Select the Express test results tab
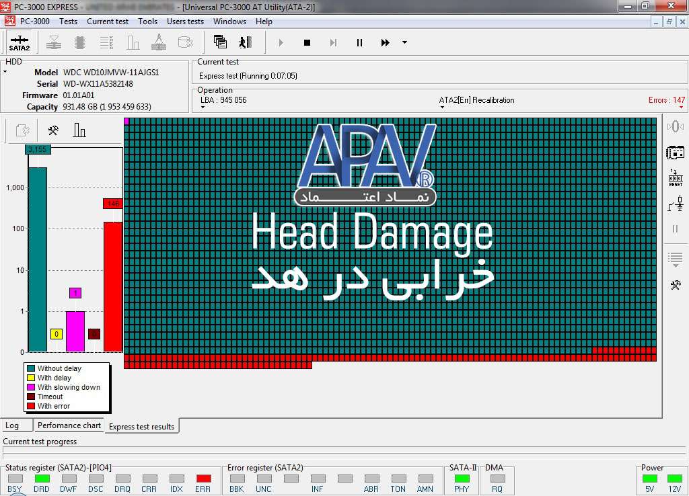This screenshot has height=496, width=689. coord(141,426)
